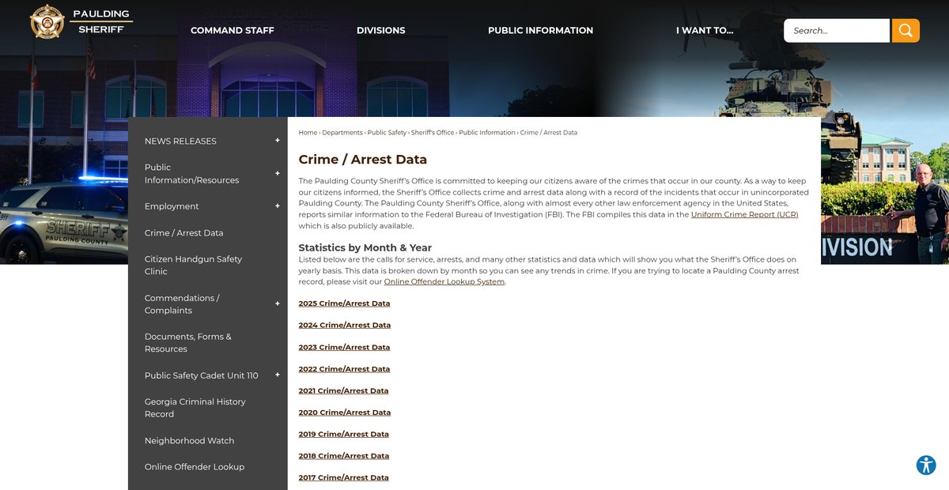Expand the Employment sidebar section
The height and width of the screenshot is (490, 949).
pos(278,206)
